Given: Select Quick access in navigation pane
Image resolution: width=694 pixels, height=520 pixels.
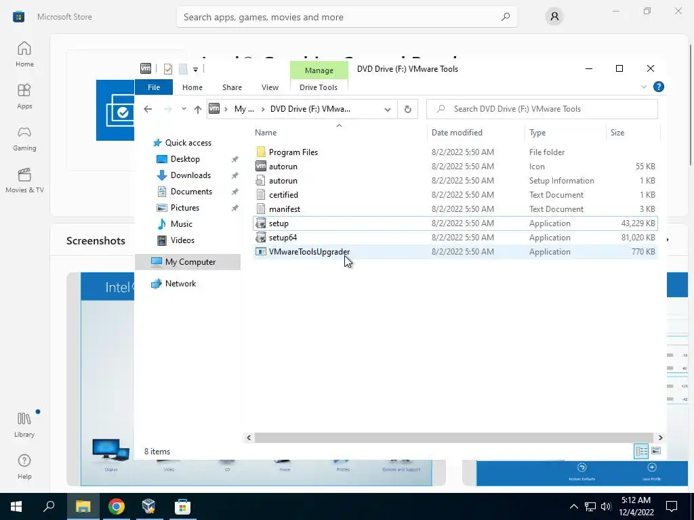Looking at the screenshot, I should tap(188, 142).
